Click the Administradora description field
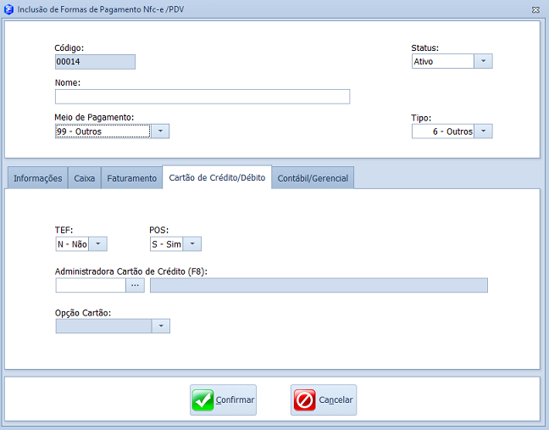 319,285
